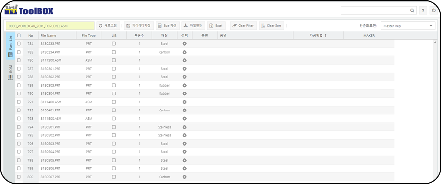Click the top search input field
This screenshot has width=441, height=184.
point(378,11)
